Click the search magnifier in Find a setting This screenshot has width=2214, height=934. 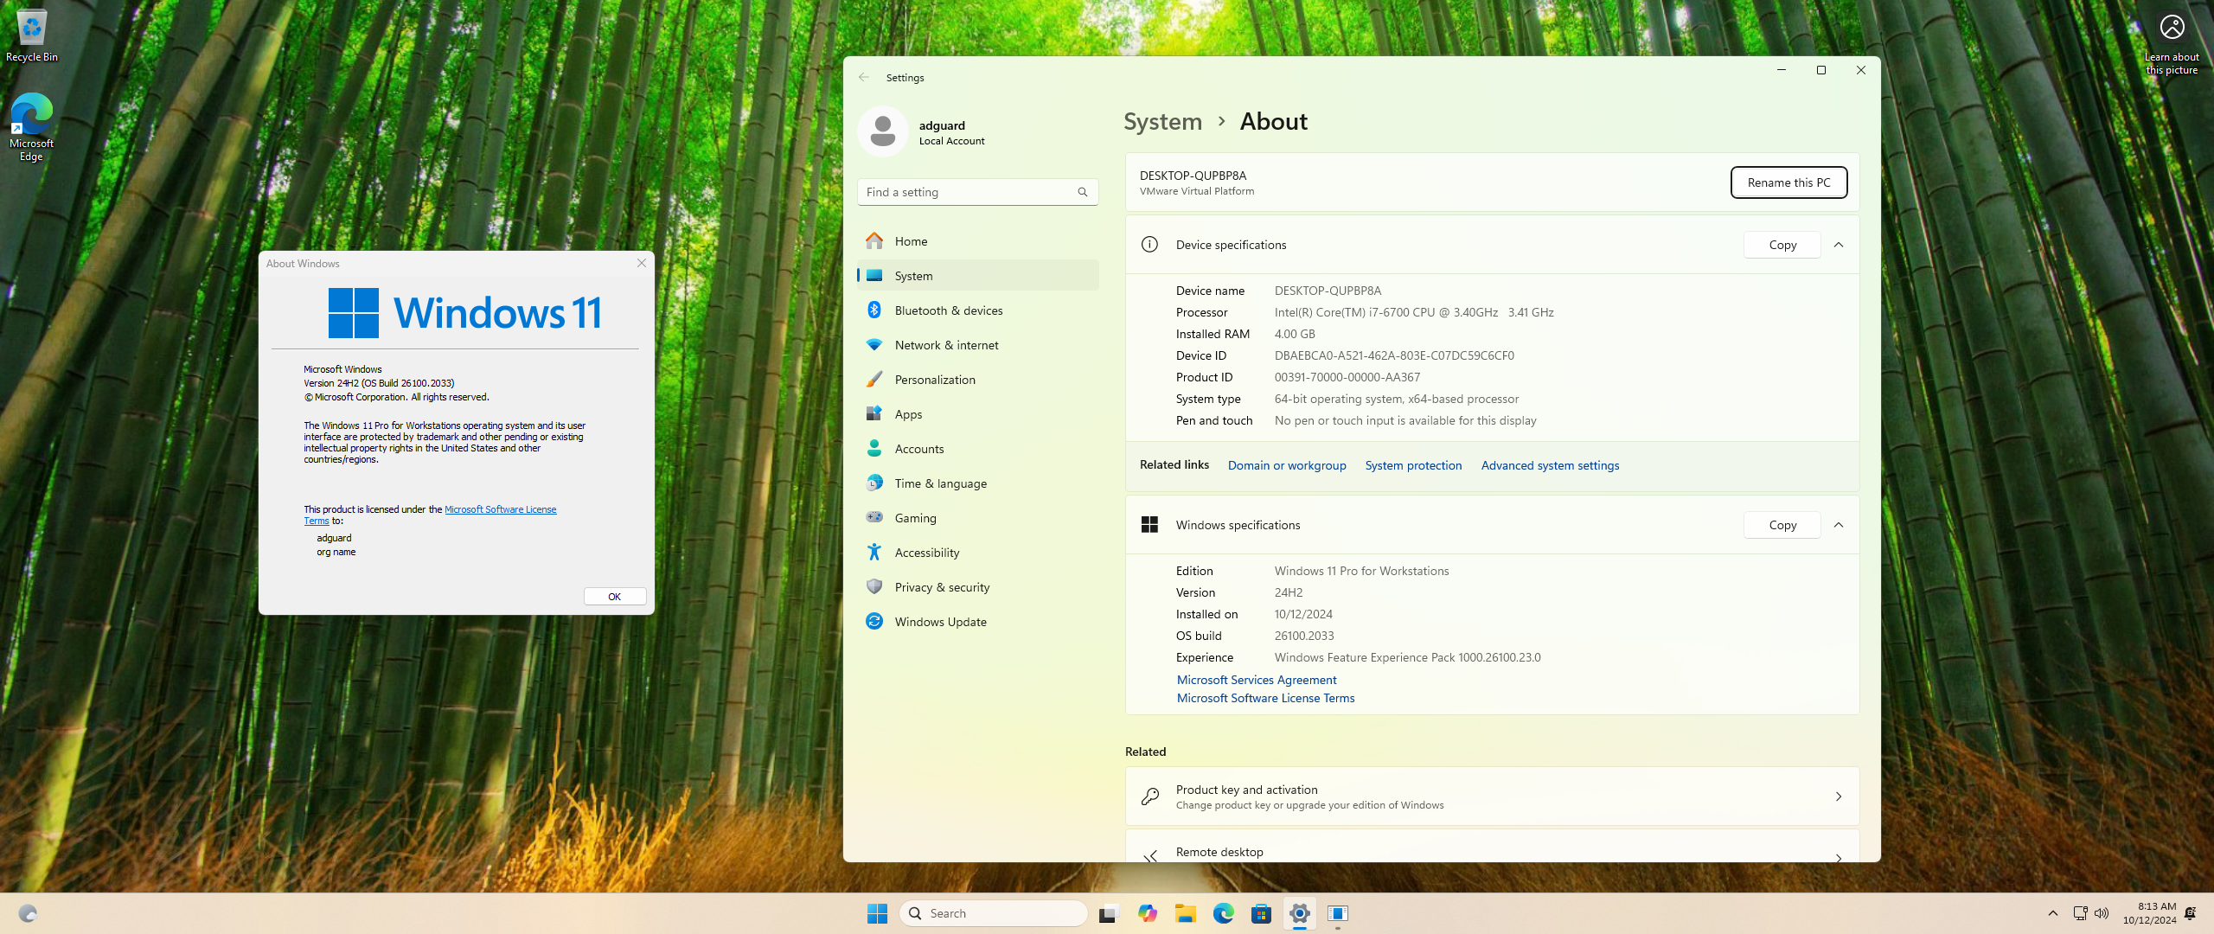[1082, 192]
